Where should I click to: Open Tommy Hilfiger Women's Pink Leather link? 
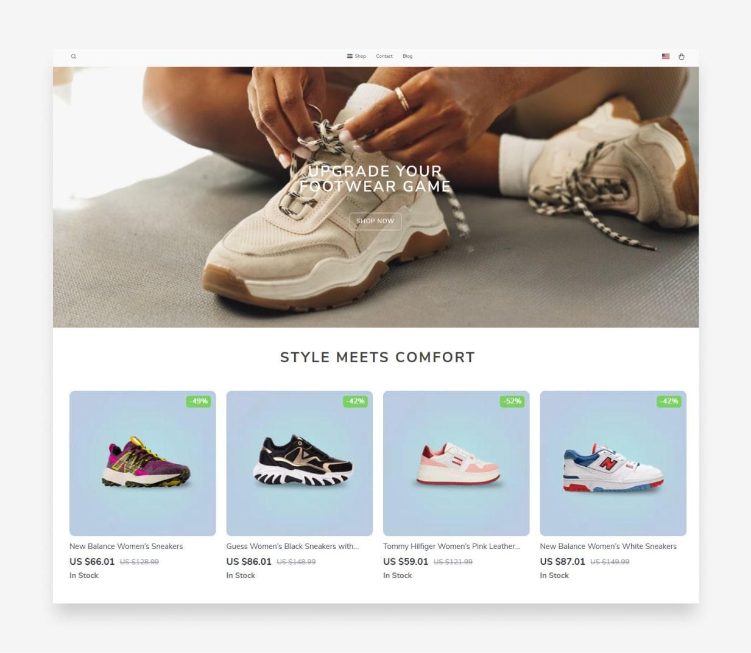pyautogui.click(x=451, y=546)
